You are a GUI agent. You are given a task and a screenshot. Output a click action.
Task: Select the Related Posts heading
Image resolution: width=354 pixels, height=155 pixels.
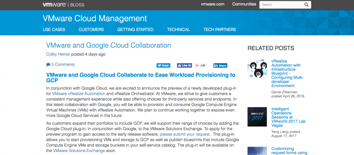coord(271,48)
